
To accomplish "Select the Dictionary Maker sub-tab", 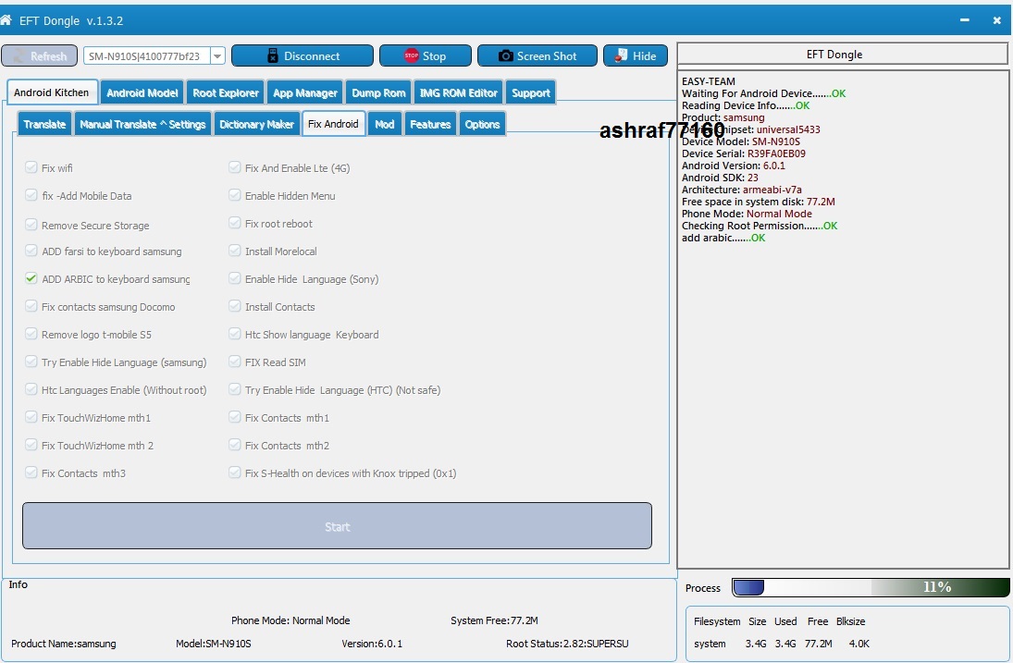I will (x=256, y=124).
